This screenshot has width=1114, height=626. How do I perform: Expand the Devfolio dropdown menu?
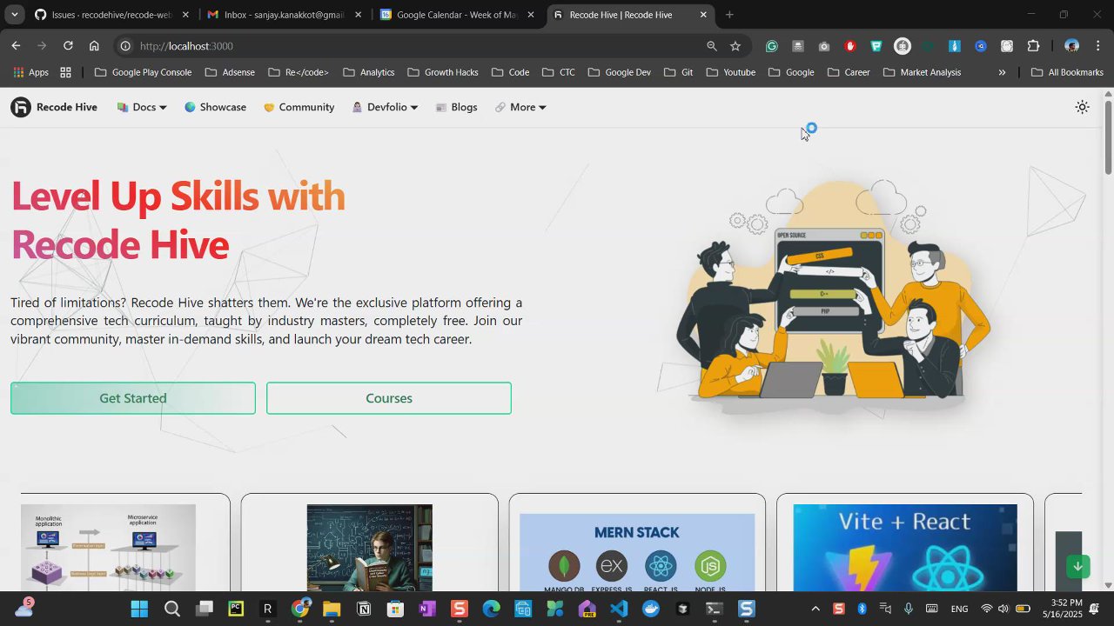point(385,107)
